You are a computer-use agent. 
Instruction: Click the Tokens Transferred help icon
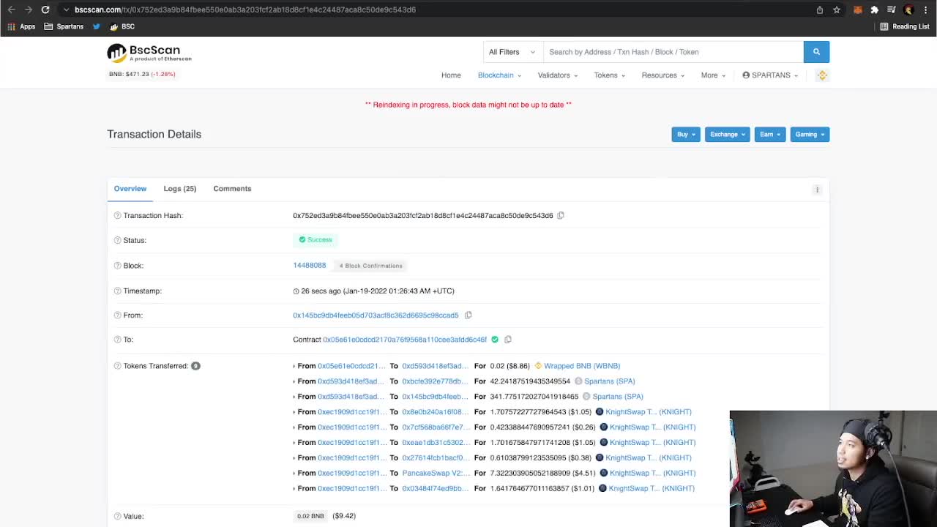coord(117,366)
